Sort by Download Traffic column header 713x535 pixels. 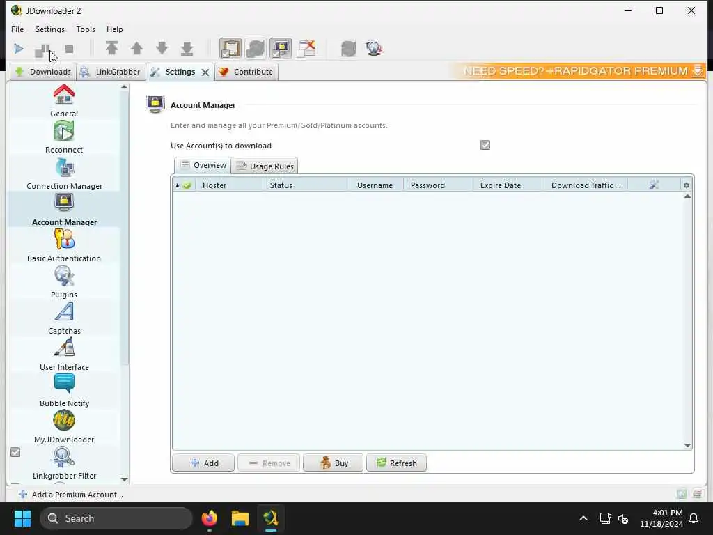[586, 185]
